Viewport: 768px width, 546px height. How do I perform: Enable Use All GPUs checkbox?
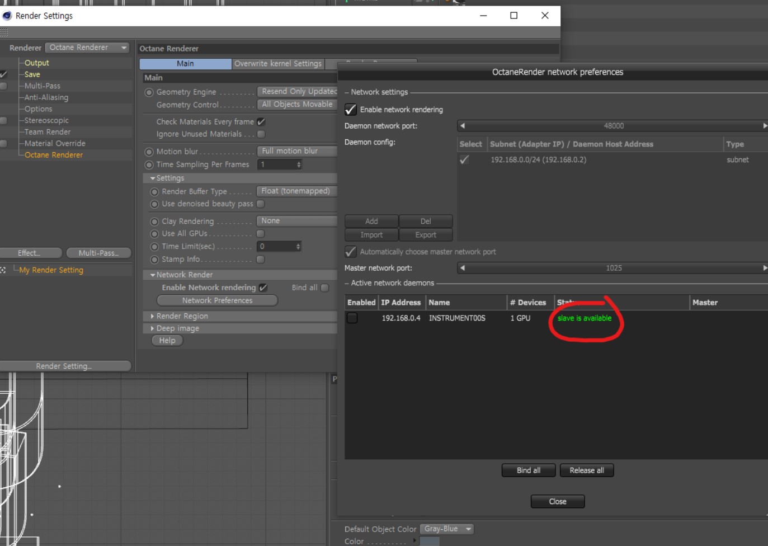(x=261, y=234)
